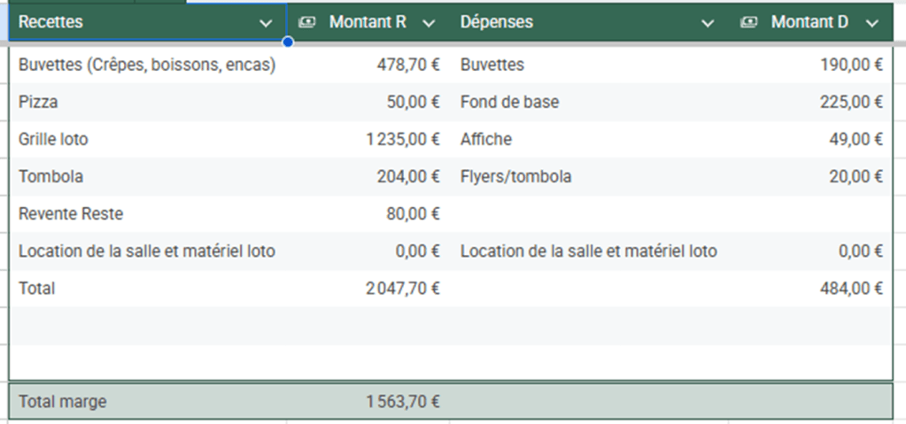
Task: Select the Revente Reste cell
Action: pyautogui.click(x=71, y=213)
